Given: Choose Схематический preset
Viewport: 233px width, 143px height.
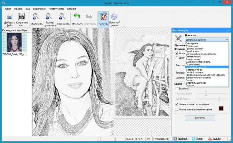Looking at the screenshot, I should point(207,56).
